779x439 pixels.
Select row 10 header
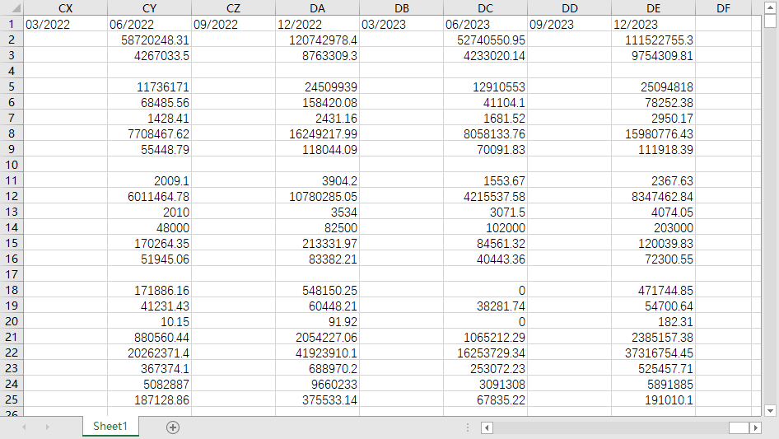point(12,165)
